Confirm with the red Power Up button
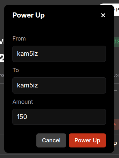Image resolution: width=119 pixels, height=158 pixels. click(x=87, y=140)
